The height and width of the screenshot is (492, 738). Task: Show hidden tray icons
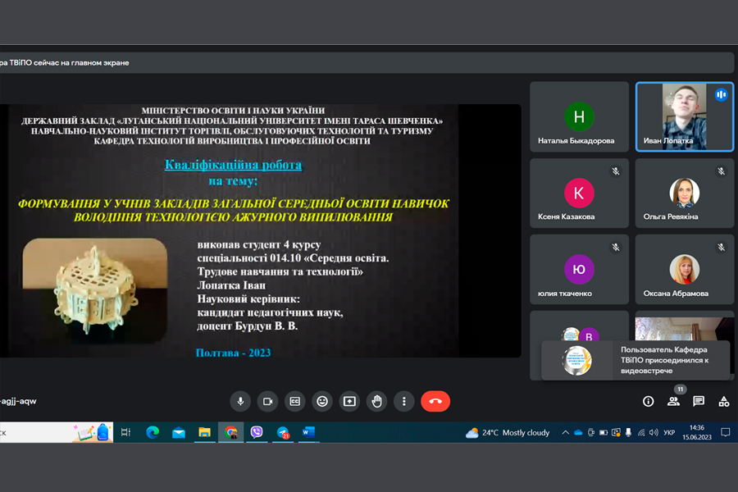(565, 433)
